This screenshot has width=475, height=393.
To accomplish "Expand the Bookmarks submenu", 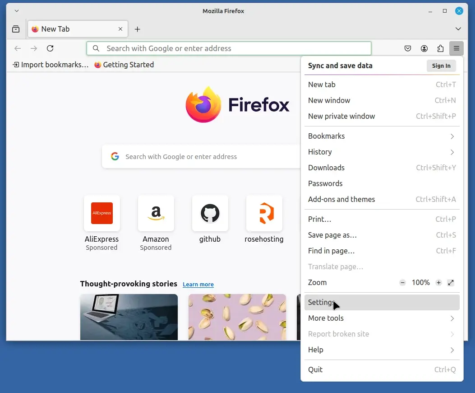I will click(382, 136).
